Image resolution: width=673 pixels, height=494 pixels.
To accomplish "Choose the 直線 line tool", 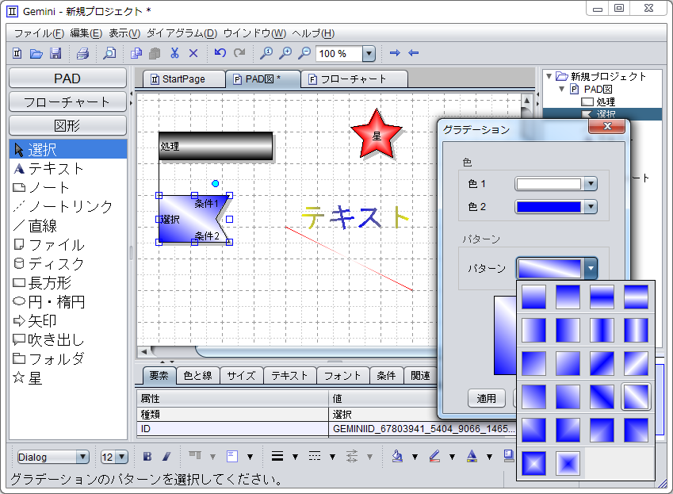I will tap(68, 226).
